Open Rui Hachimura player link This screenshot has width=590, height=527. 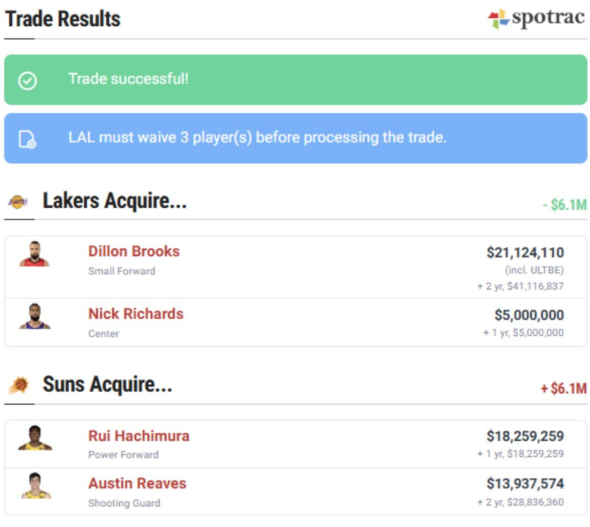pos(139,436)
